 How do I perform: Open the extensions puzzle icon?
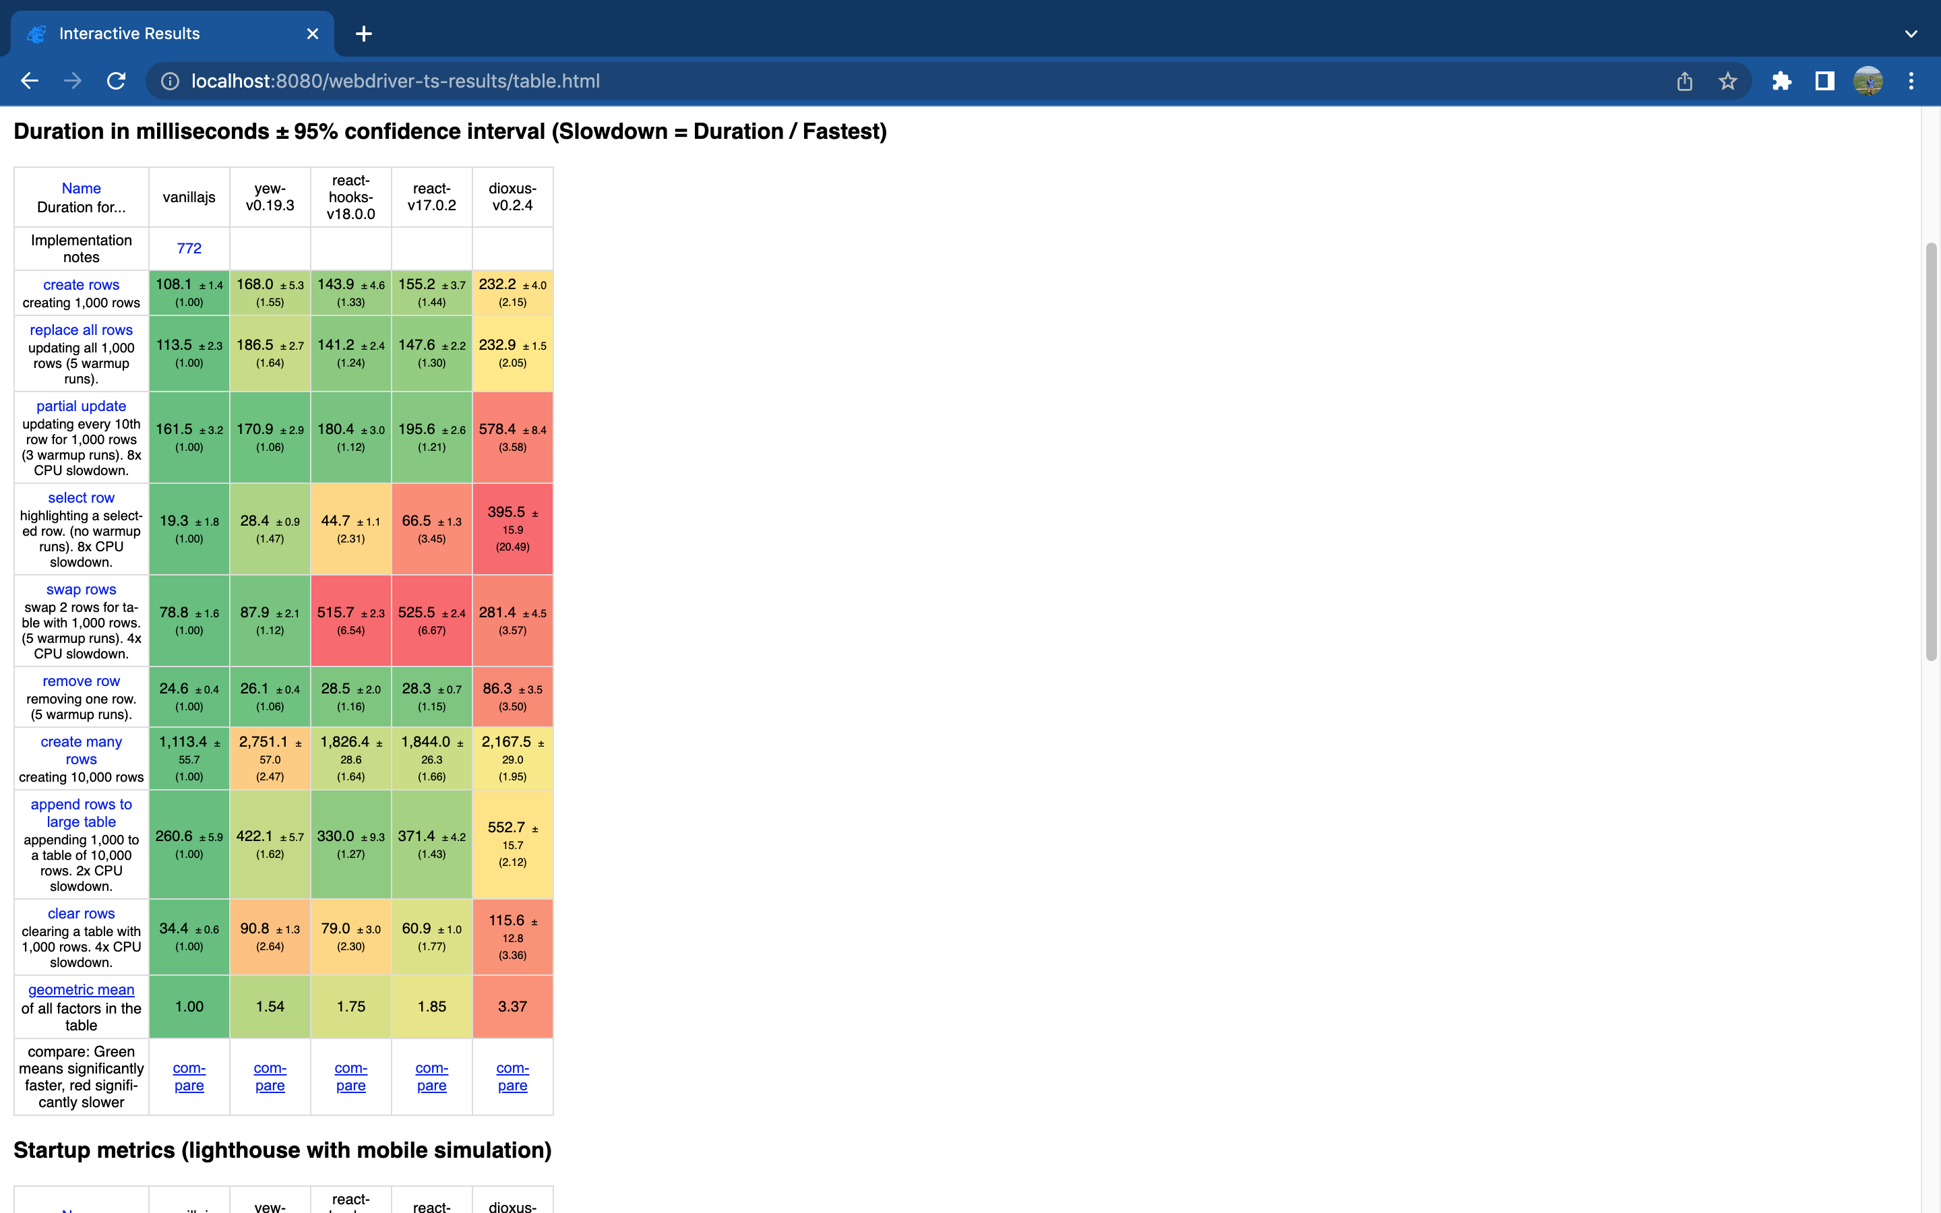tap(1782, 80)
